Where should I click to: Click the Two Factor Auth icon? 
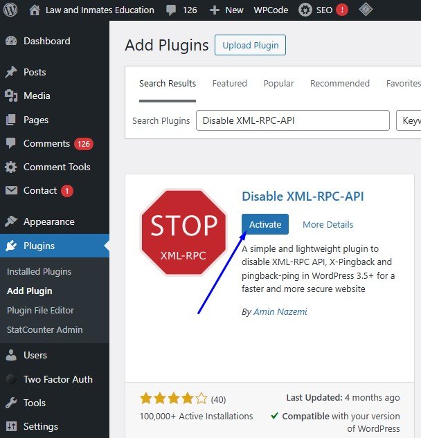(11, 379)
